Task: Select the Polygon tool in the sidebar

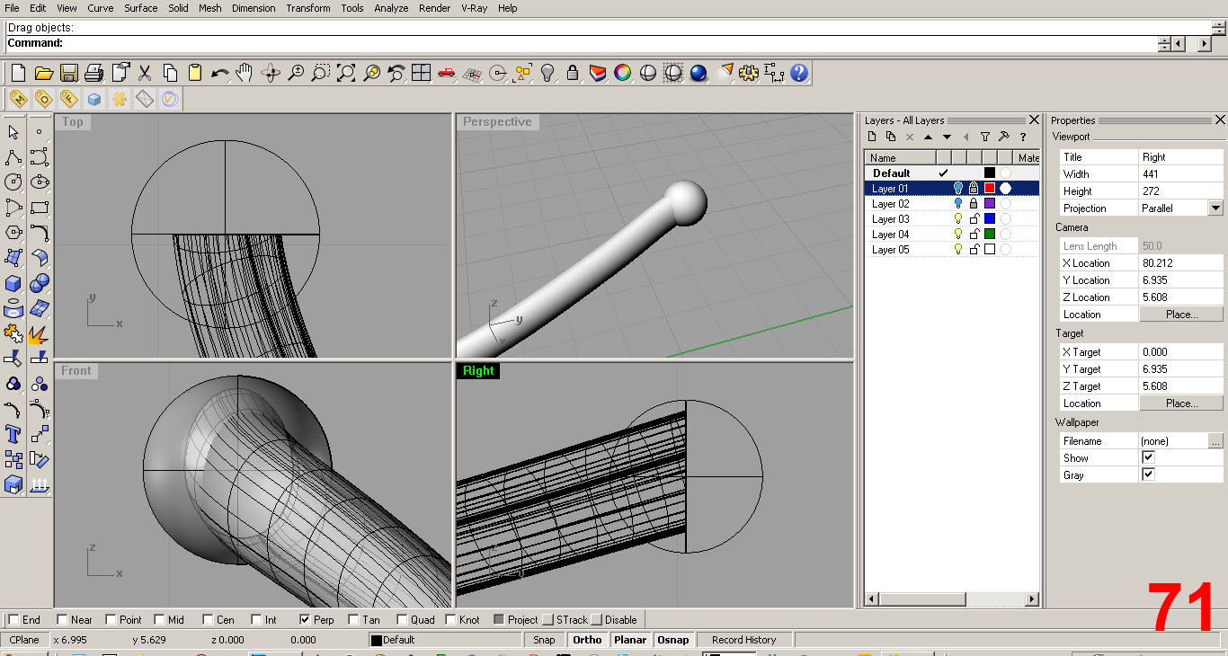Action: 13,233
